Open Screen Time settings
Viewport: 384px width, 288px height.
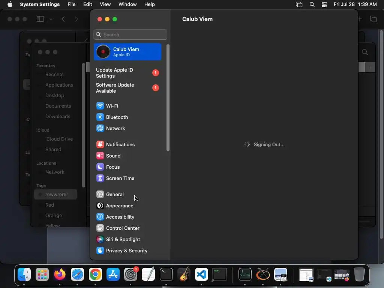[127, 178]
